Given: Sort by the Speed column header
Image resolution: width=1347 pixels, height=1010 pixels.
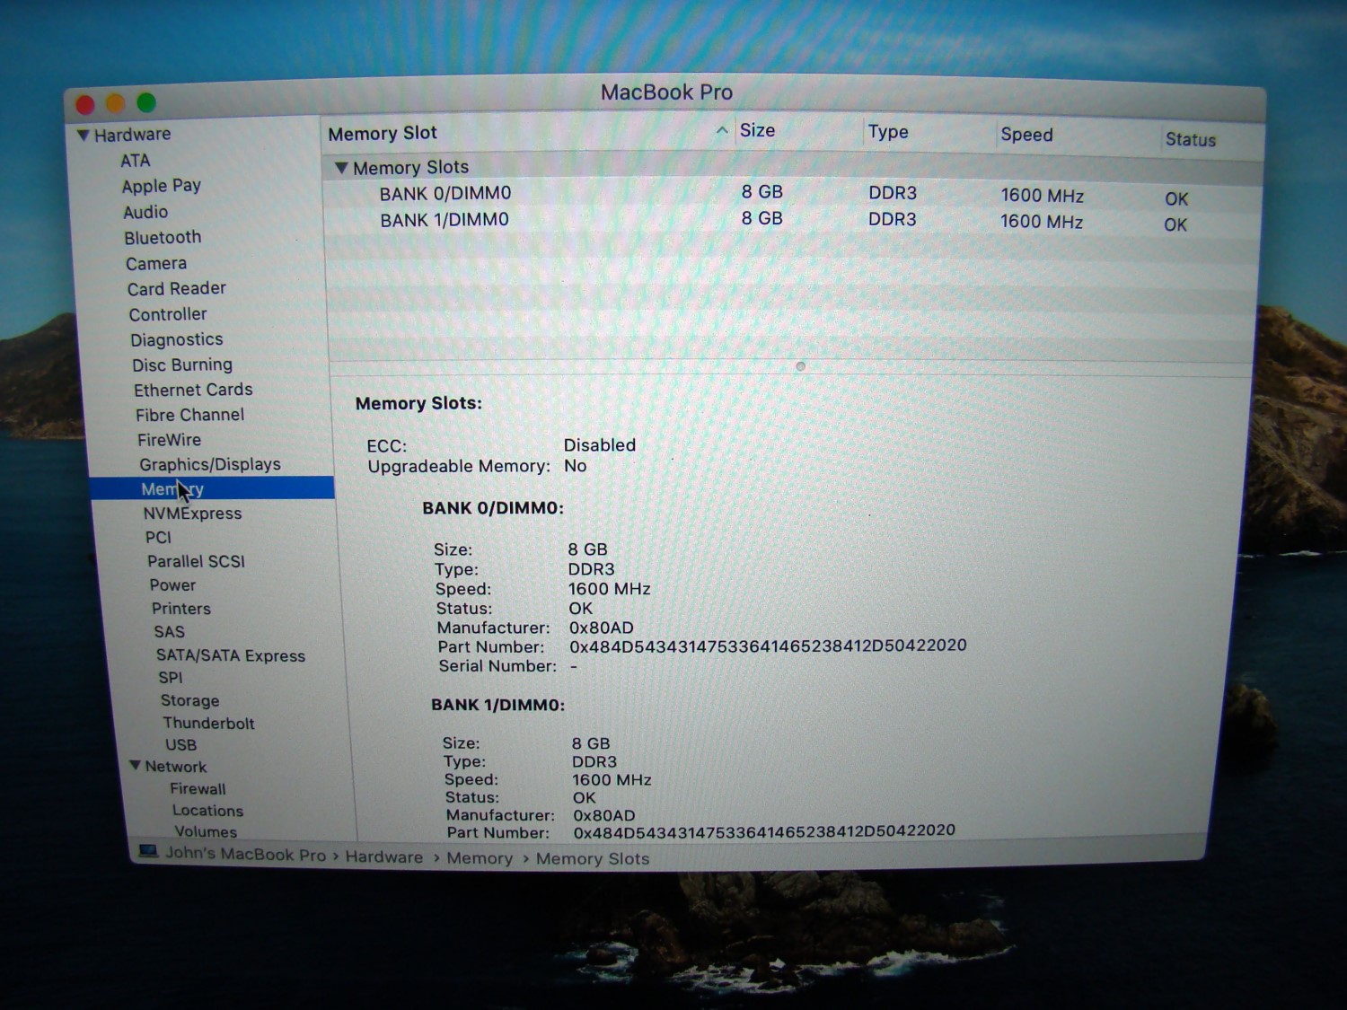Looking at the screenshot, I should (1026, 135).
